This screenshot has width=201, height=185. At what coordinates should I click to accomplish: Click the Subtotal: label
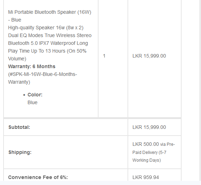[19, 127]
